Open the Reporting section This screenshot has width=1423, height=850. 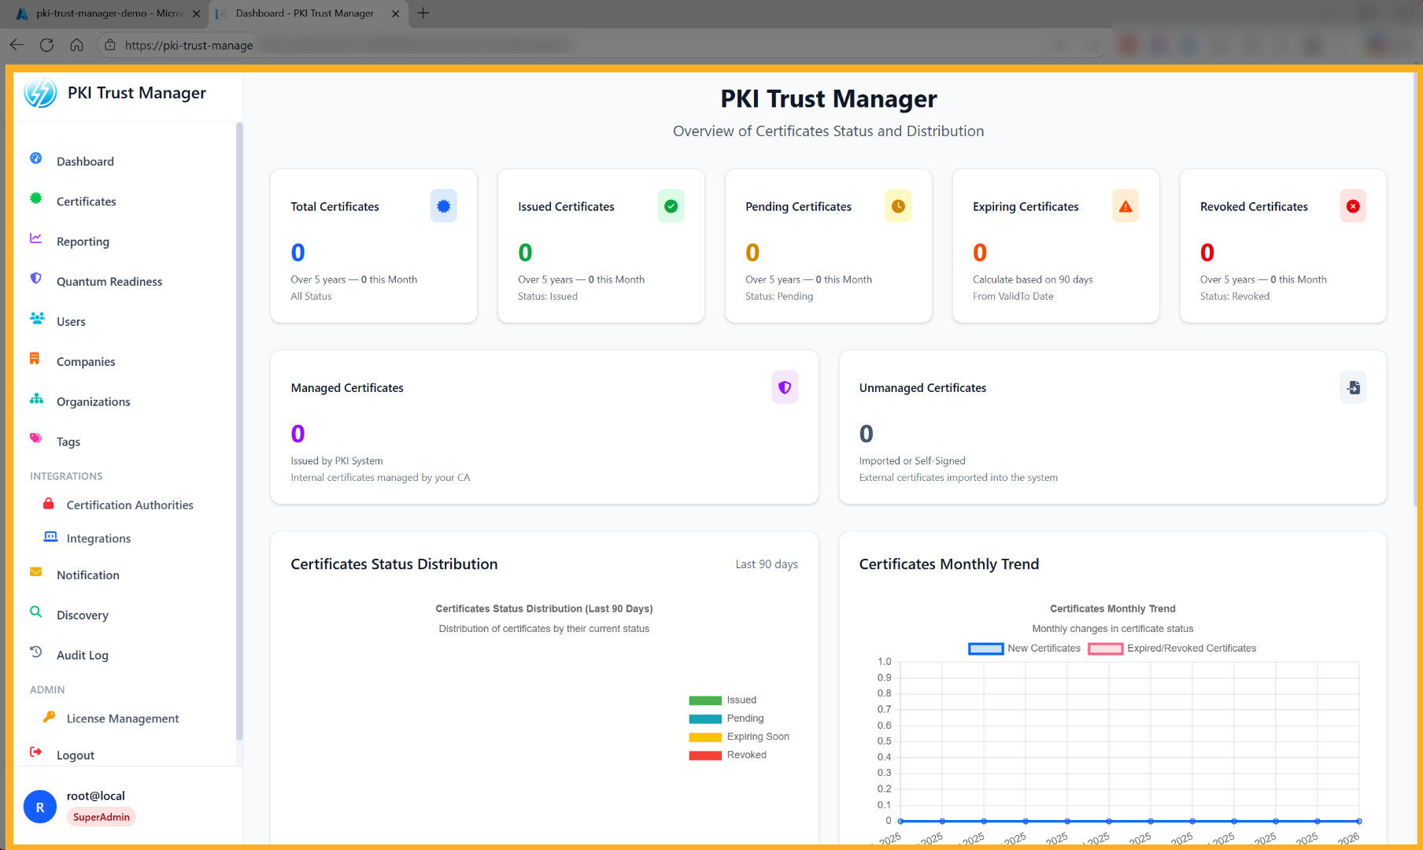click(83, 242)
